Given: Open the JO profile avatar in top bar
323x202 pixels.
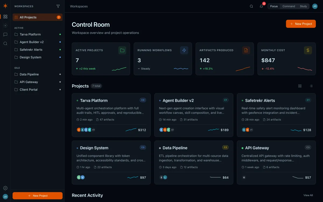Looking at the screenshot, I should [x=315, y=6].
